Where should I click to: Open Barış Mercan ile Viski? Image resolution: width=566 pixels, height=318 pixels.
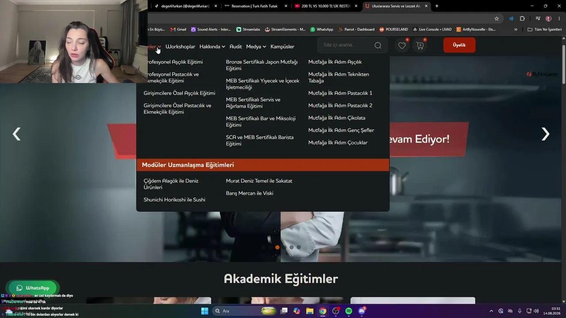(x=249, y=193)
